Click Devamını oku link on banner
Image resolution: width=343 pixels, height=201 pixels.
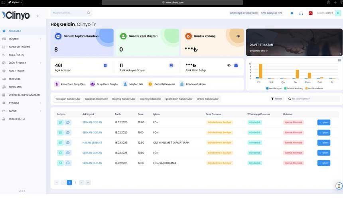tap(258, 51)
